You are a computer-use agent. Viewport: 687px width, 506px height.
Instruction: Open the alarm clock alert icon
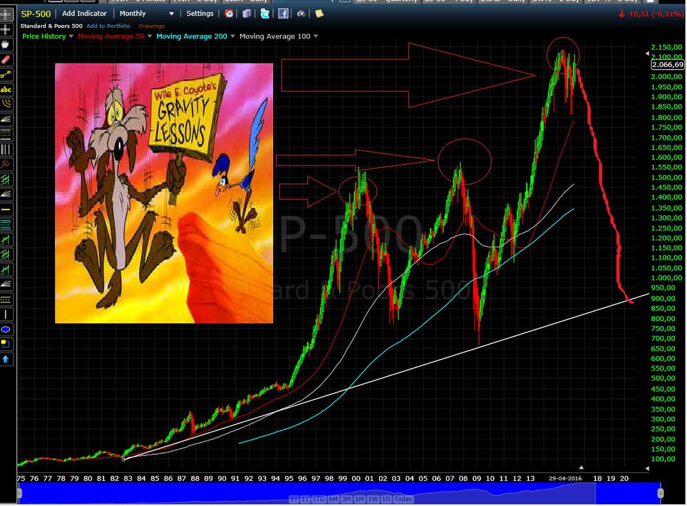point(229,13)
